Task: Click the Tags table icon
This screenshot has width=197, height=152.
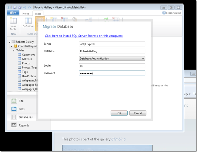Action: coord(19,72)
